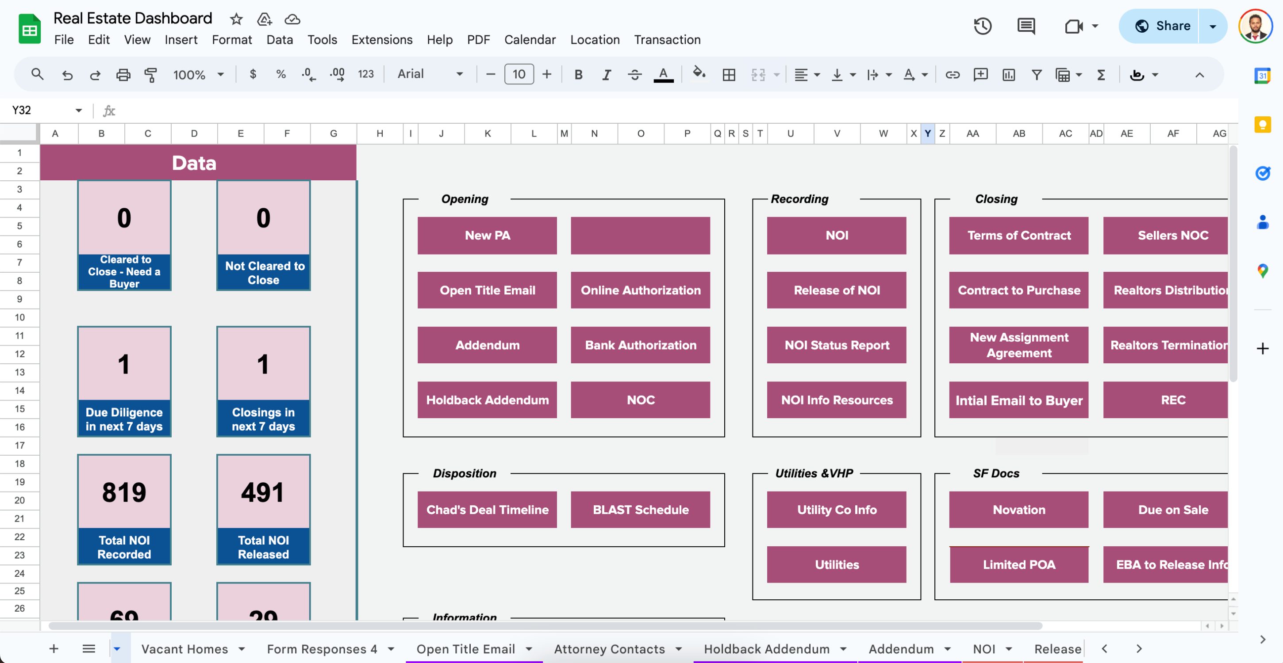Open the horizontal align dropdown
Screen dimensions: 1283x663
point(807,75)
